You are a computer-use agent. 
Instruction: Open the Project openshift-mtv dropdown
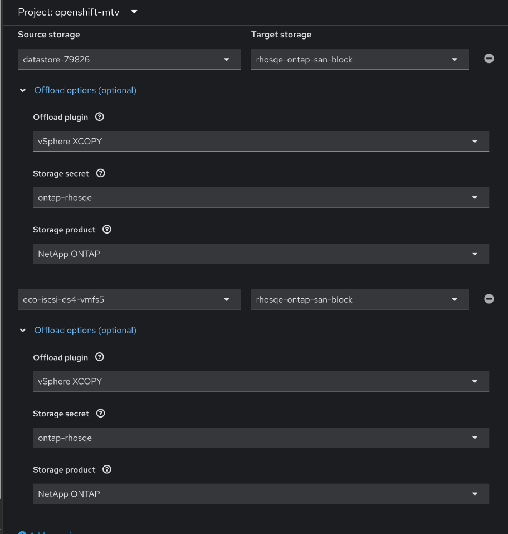(78, 12)
